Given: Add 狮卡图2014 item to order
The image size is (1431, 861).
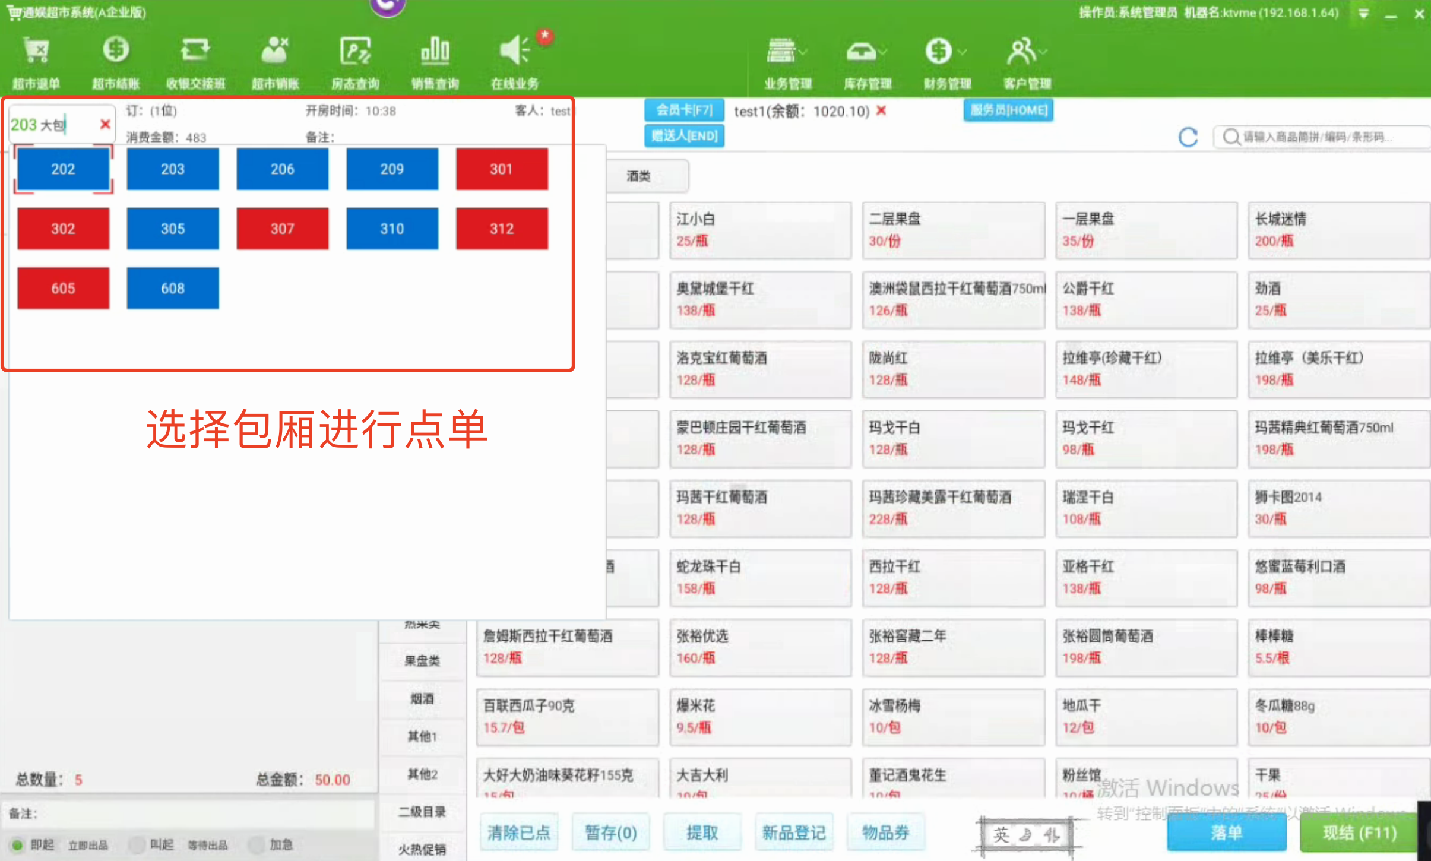Looking at the screenshot, I should (1338, 508).
